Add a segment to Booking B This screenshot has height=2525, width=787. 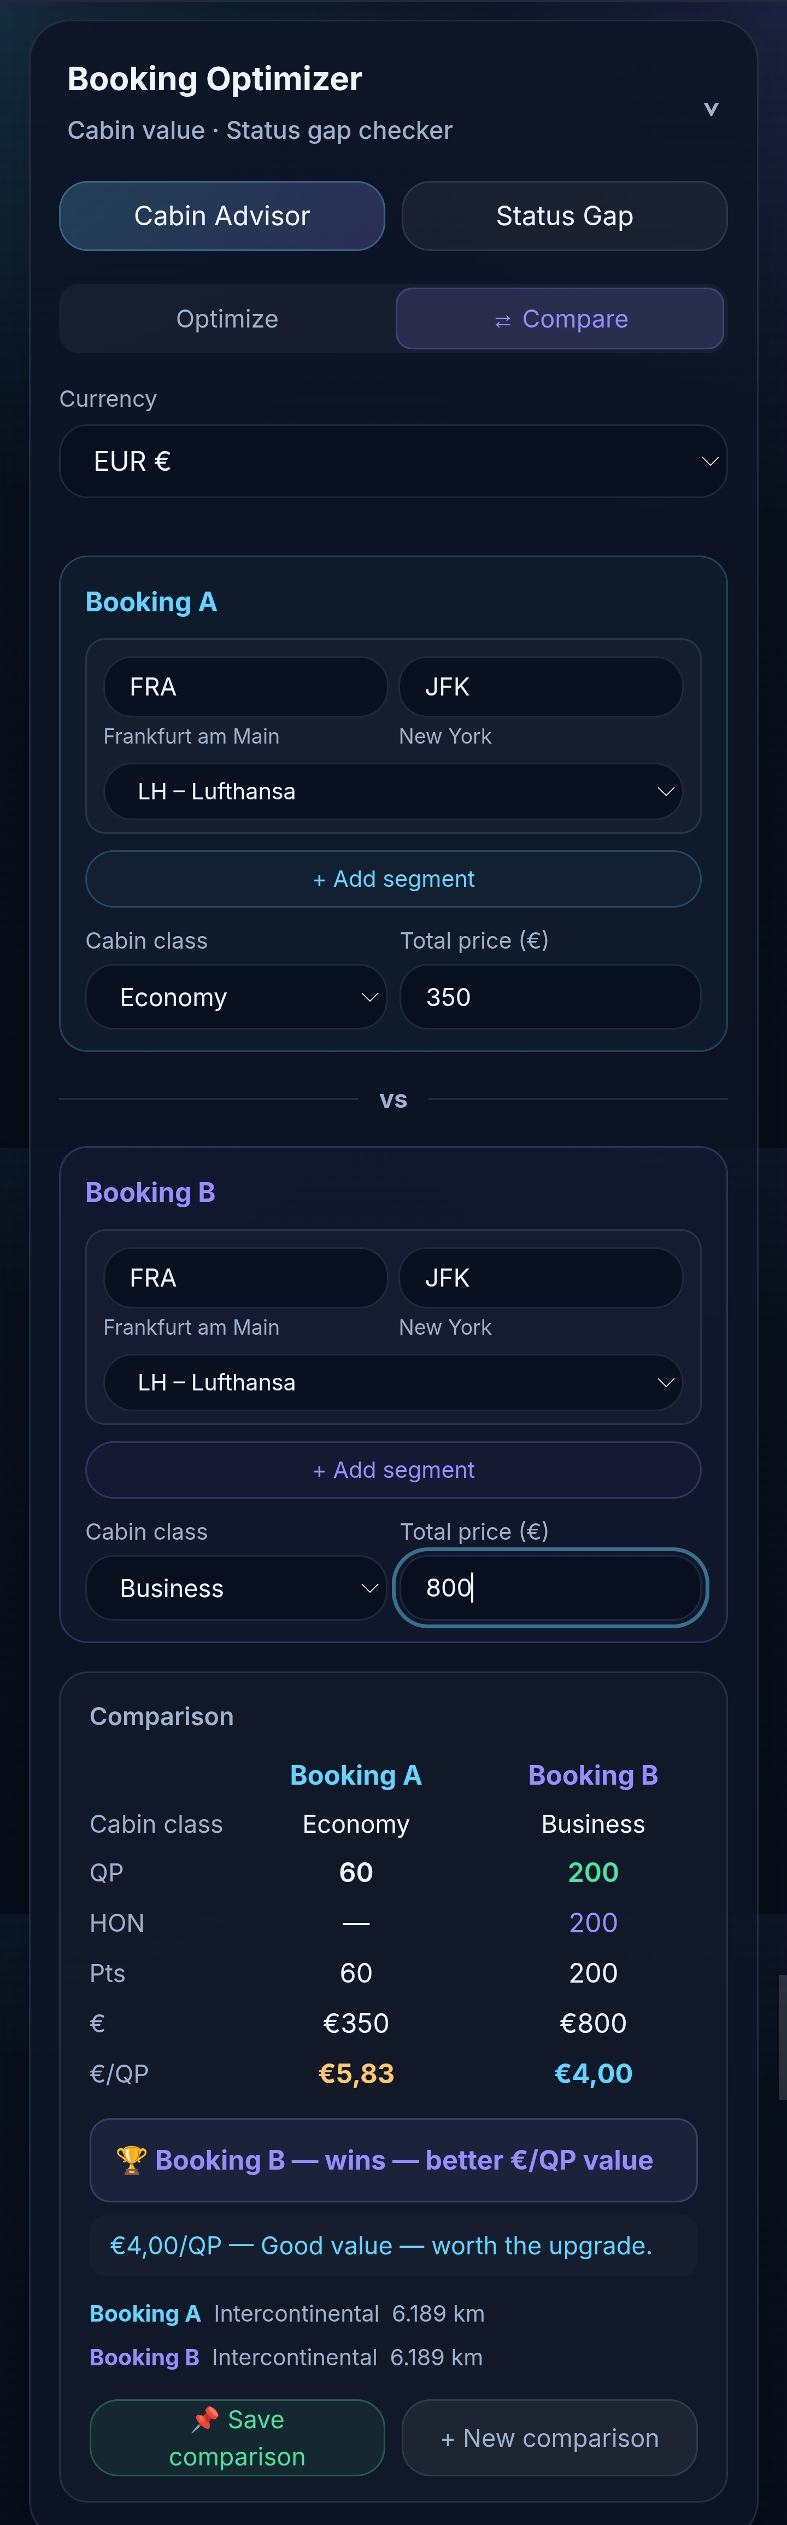(393, 1469)
